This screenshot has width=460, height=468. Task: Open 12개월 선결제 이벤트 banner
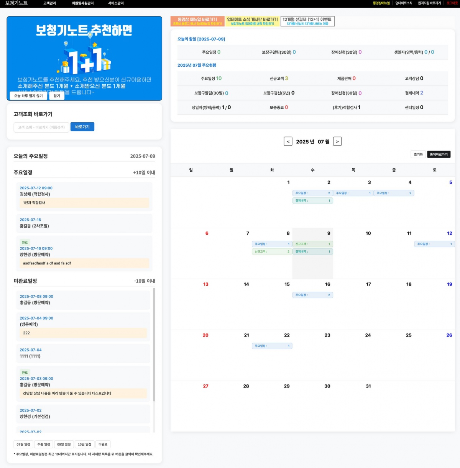(307, 21)
